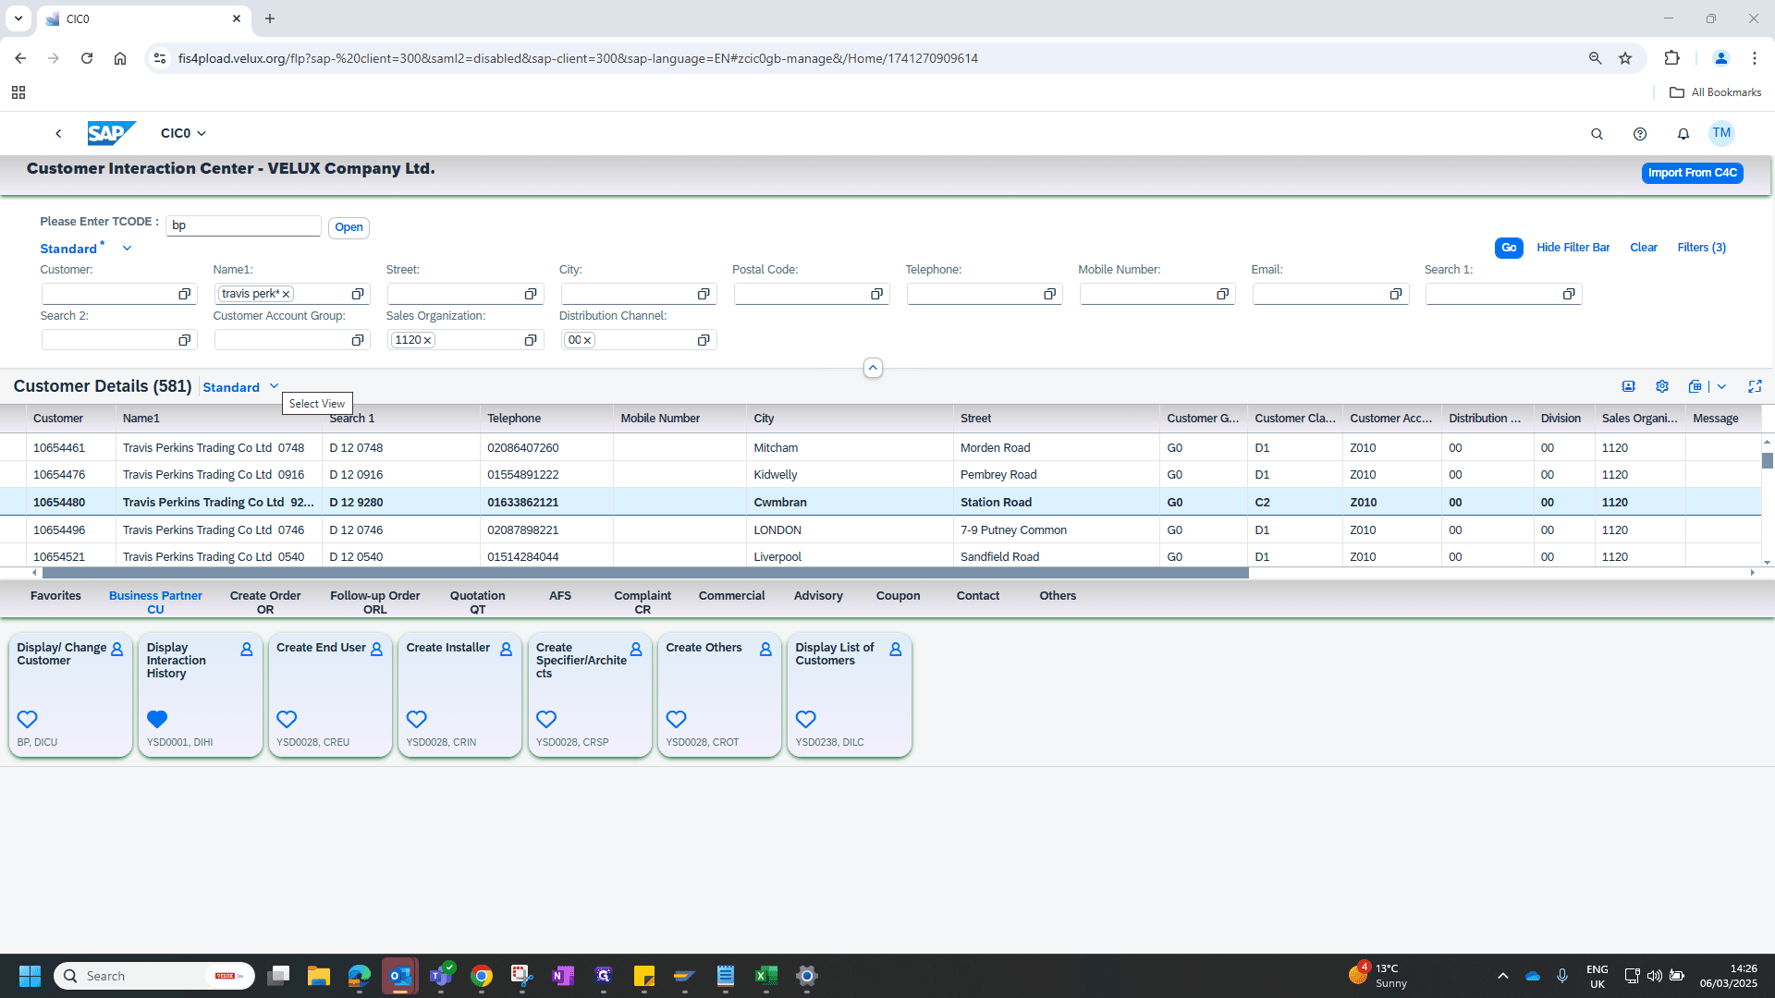Screen dimensions: 1775x998
Task: Open the Display List of Customers tile
Action: (x=849, y=695)
